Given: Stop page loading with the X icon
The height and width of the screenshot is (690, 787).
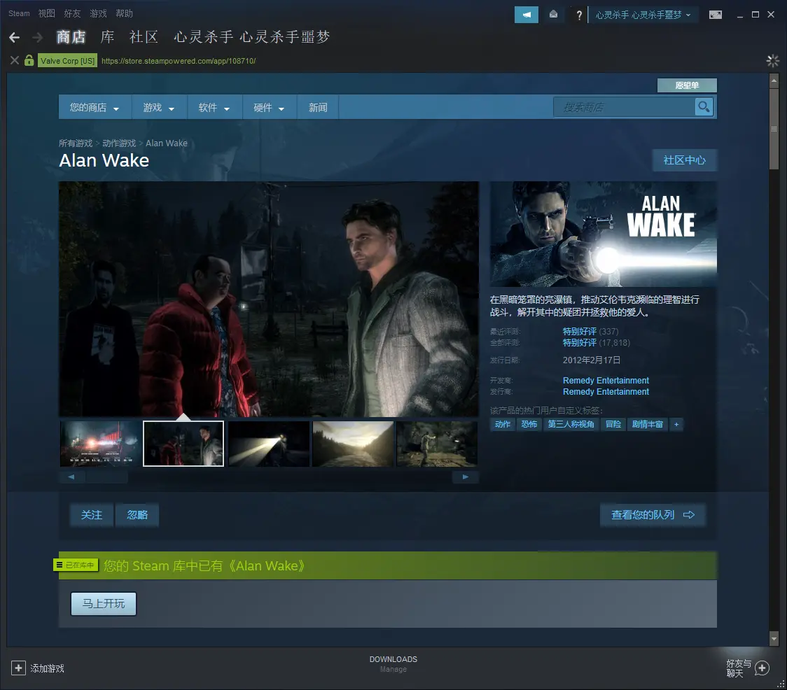Looking at the screenshot, I should point(15,61).
